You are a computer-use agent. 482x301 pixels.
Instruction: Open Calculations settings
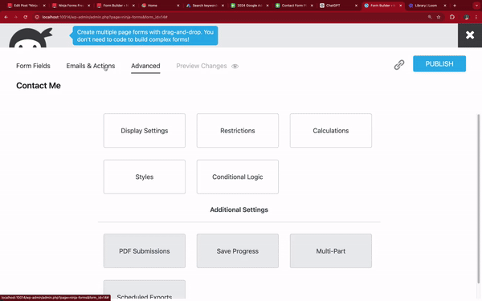coord(331,131)
